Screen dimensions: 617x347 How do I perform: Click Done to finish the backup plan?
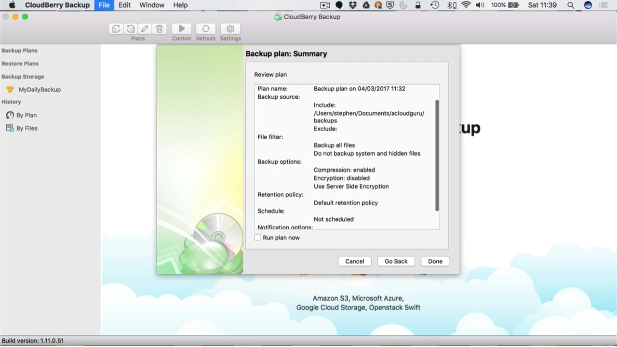(435, 261)
